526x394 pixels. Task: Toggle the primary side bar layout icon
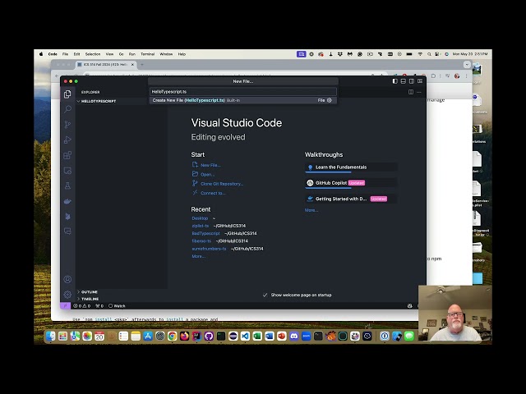[394, 81]
